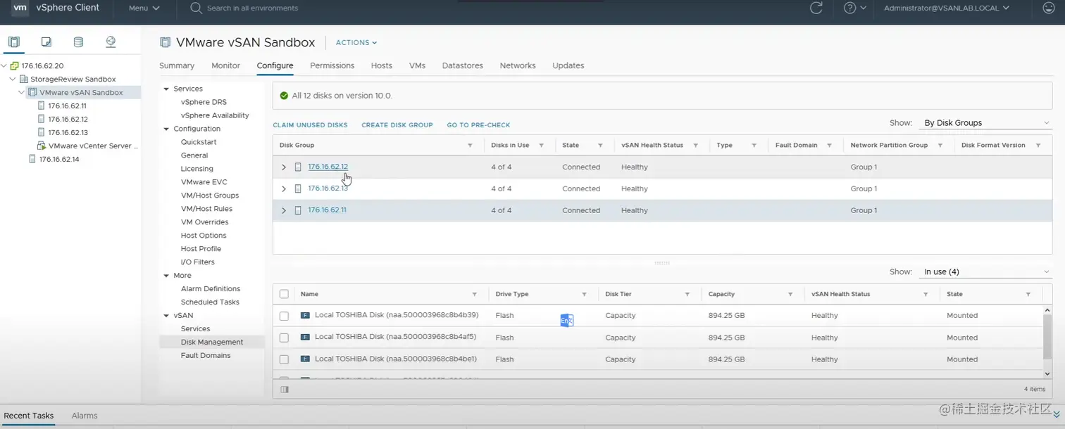Select host 176.16.62.14 in inventory tree
Image resolution: width=1065 pixels, height=429 pixels.
point(59,159)
